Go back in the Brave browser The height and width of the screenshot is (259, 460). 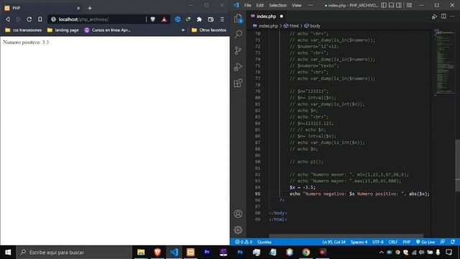[8, 19]
